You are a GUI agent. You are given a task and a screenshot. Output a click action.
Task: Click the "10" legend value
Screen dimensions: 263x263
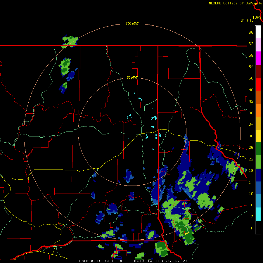[x=251, y=193]
